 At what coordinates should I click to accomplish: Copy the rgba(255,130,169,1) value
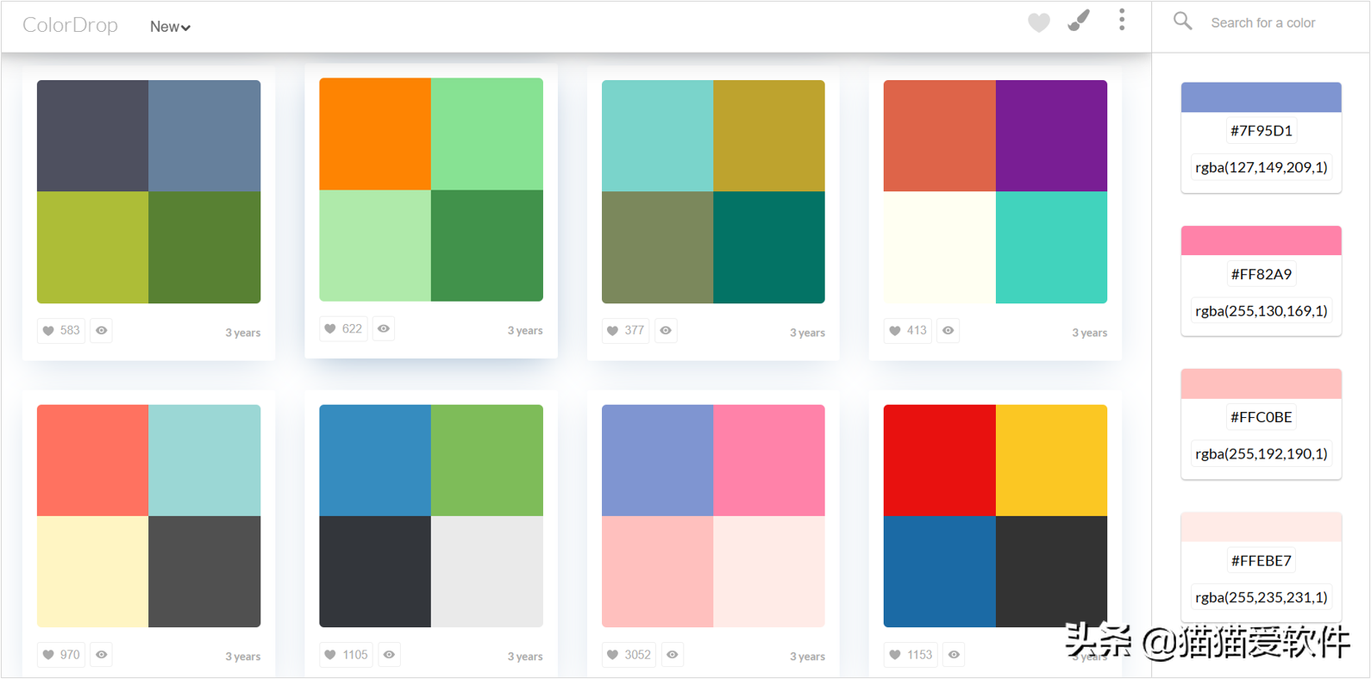point(1261,311)
